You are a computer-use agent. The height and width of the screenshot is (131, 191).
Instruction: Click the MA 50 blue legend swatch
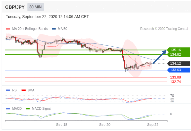pos(54,29)
